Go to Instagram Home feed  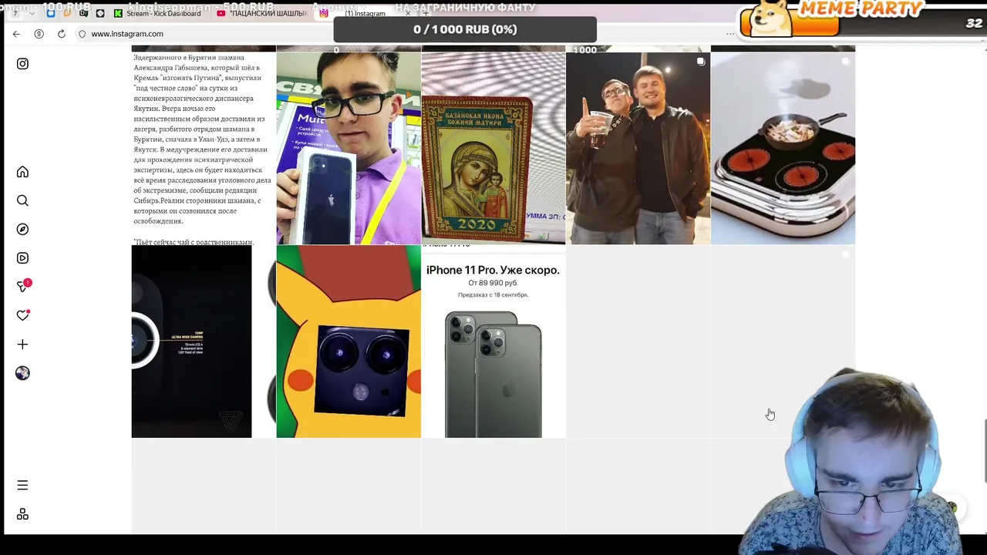[x=22, y=172]
